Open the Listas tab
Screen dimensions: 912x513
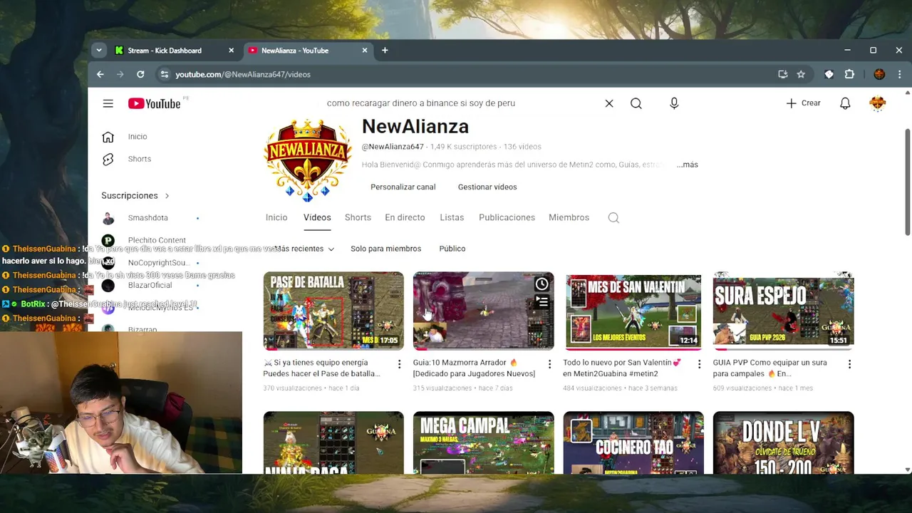pos(452,217)
